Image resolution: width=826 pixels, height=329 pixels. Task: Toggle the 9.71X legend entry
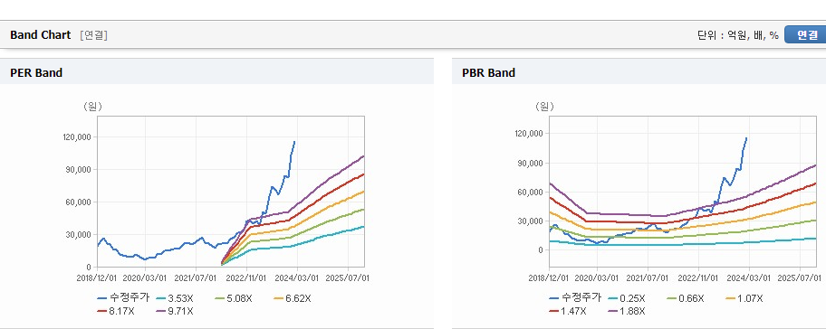tap(175, 311)
